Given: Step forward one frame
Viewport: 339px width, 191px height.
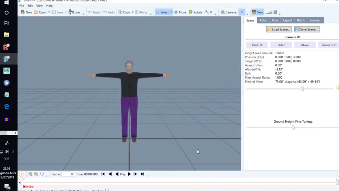Looking at the screenshot, I should (135, 174).
